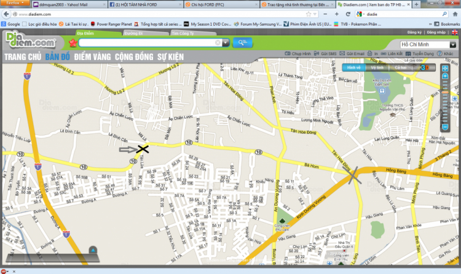Image resolution: width=461 pixels, height=274 pixels.
Task: Click the In printer icon
Action: pyautogui.click(x=369, y=53)
